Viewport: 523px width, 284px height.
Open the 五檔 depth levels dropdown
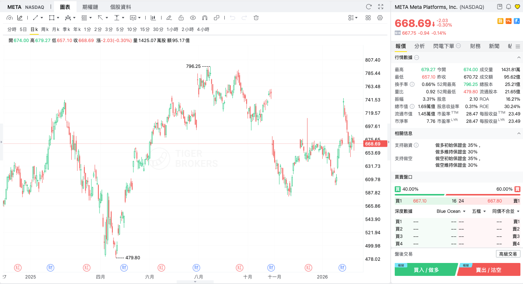click(x=479, y=211)
